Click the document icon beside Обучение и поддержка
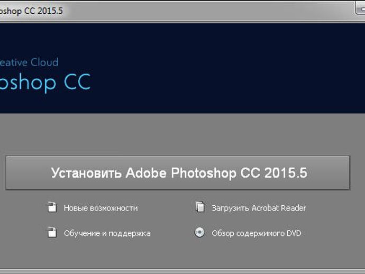Image resolution: width=365 pixels, height=274 pixels. [52, 233]
